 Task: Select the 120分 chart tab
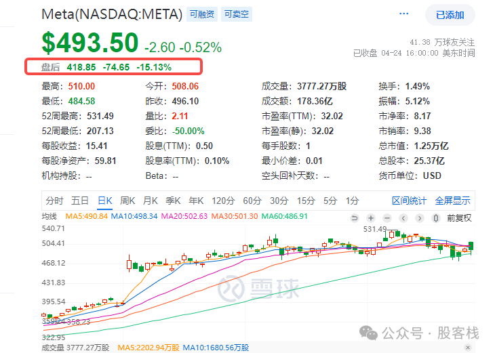coord(223,201)
